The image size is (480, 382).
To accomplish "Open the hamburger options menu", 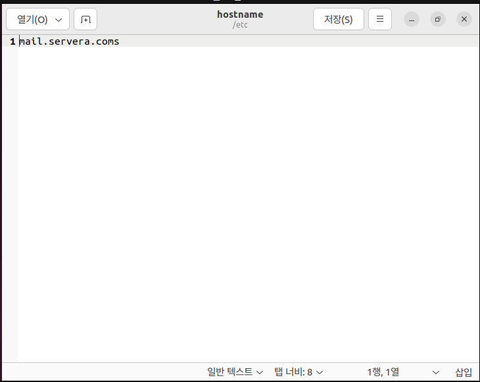I will point(380,19).
